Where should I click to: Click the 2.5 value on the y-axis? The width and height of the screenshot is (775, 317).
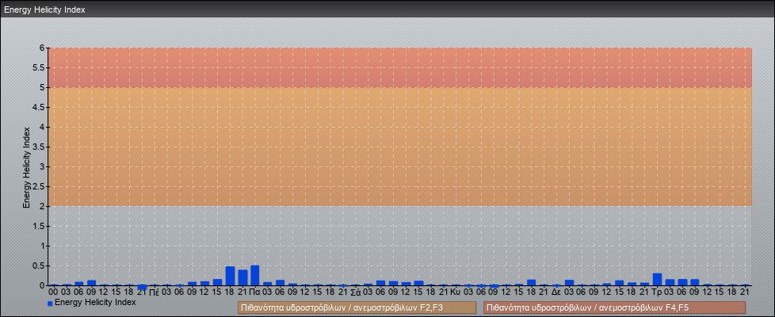(x=39, y=186)
